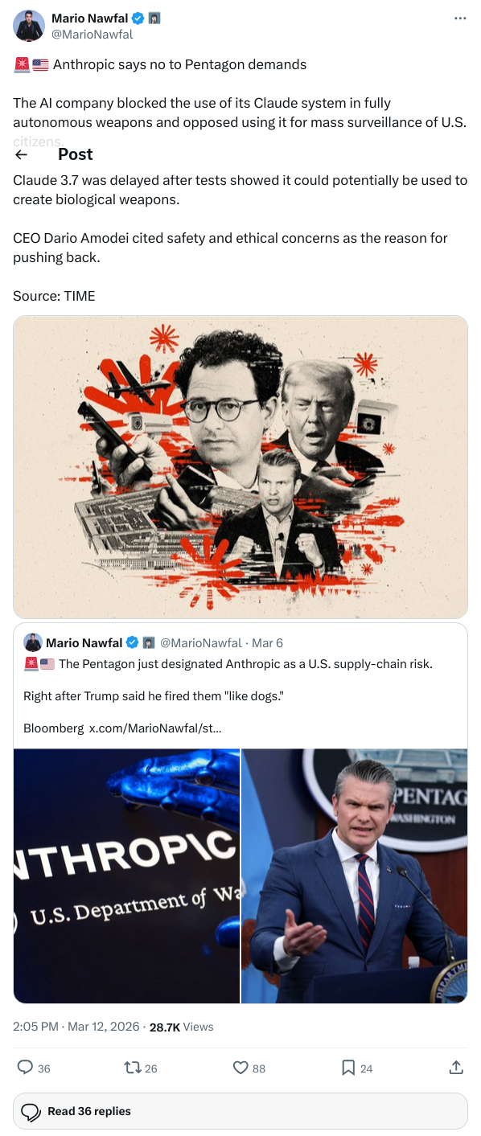
Task: Click the affiliate badge after verified checkmark
Action: coord(154,18)
